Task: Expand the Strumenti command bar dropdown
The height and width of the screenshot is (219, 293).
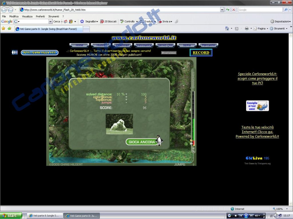Action: (287, 29)
